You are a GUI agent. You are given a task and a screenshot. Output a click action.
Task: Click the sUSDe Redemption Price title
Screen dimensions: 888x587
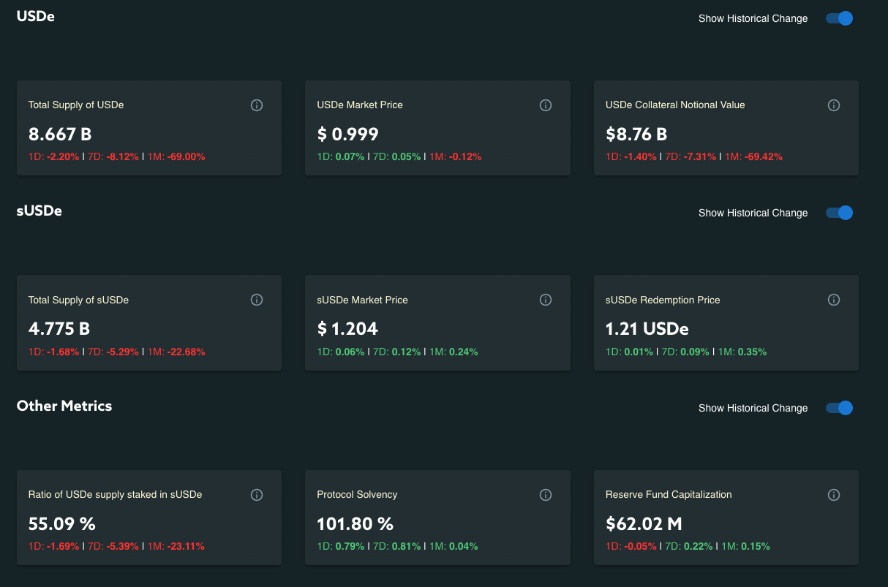point(663,300)
